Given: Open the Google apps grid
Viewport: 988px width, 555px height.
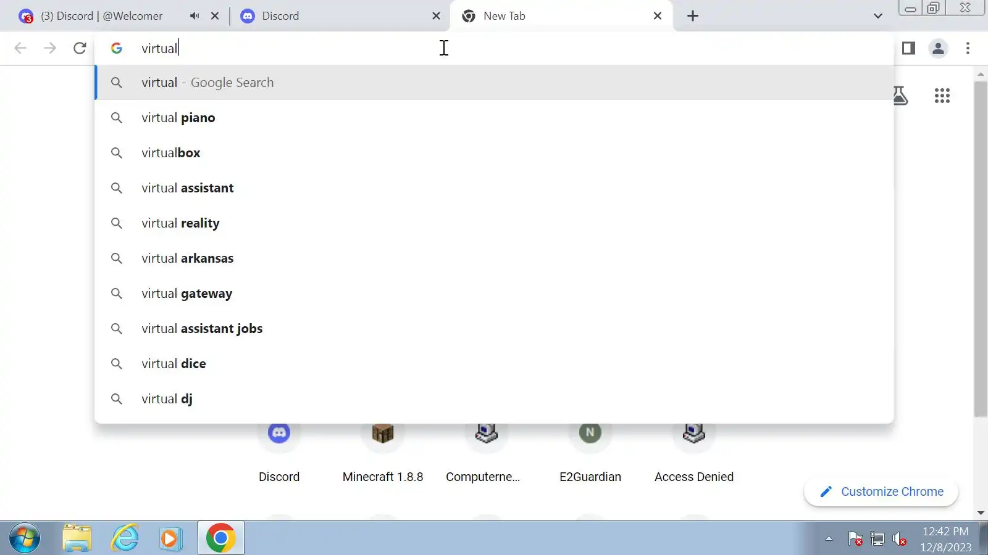Looking at the screenshot, I should pos(942,96).
